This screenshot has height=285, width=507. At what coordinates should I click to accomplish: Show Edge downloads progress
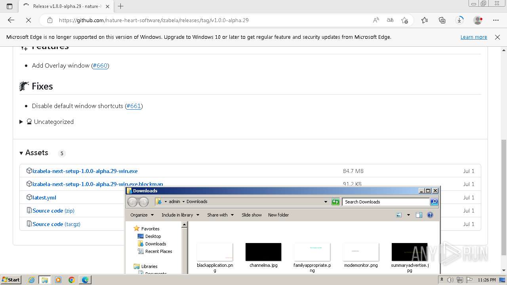(x=459, y=20)
